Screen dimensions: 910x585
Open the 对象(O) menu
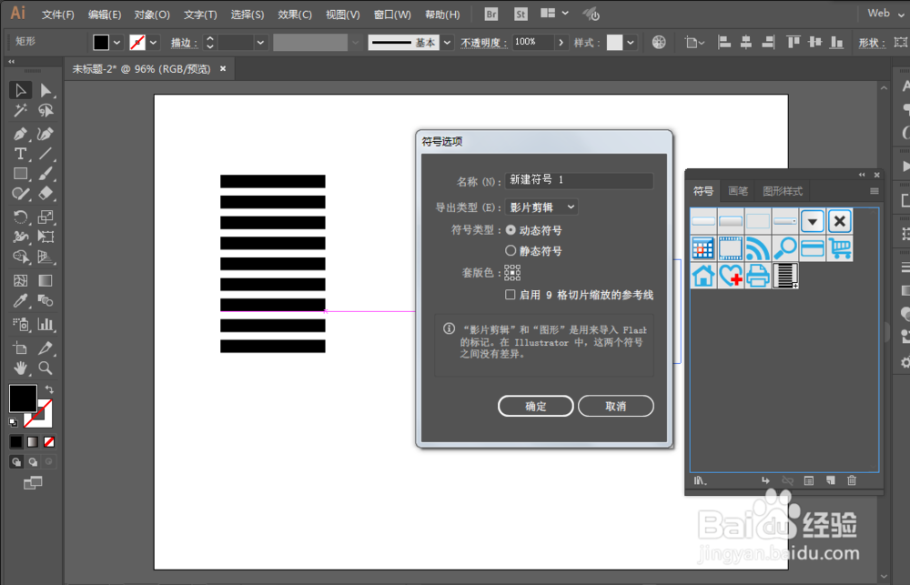tap(152, 15)
